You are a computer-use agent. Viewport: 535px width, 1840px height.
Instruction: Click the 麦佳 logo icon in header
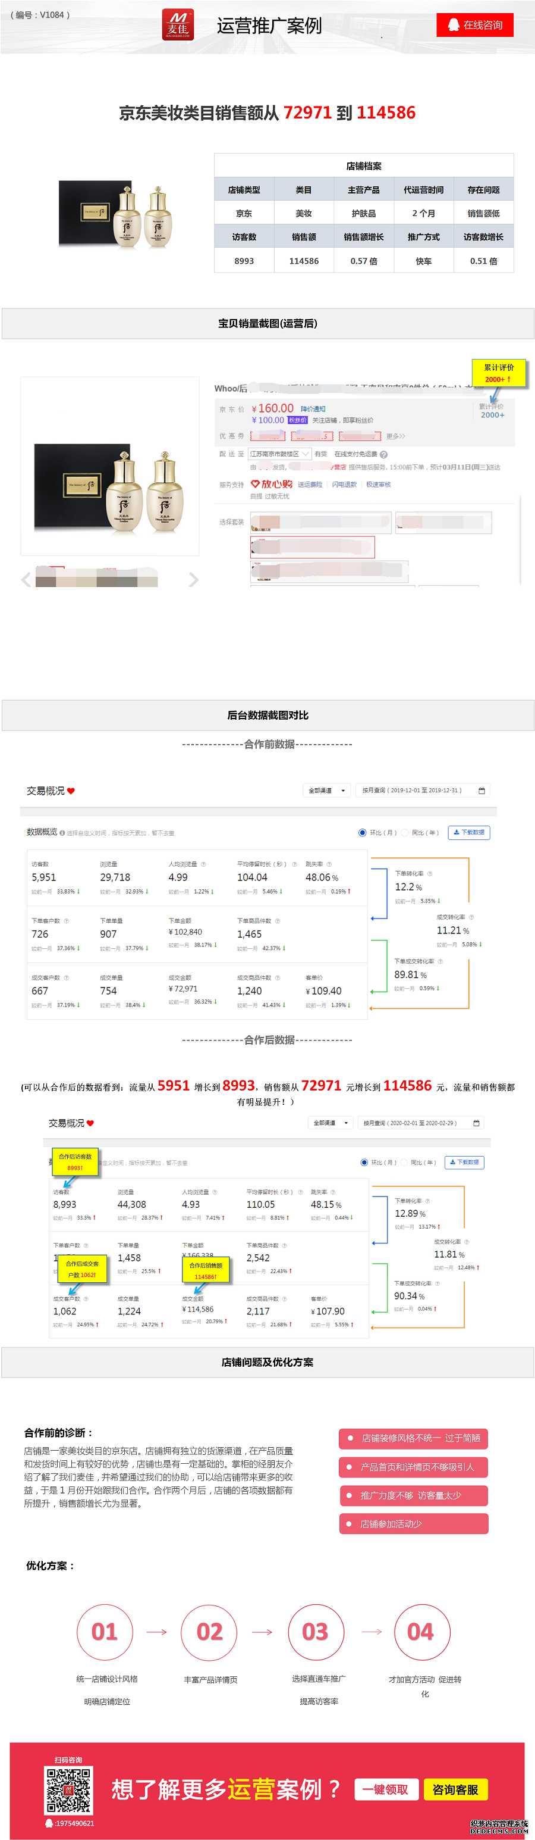point(178,25)
